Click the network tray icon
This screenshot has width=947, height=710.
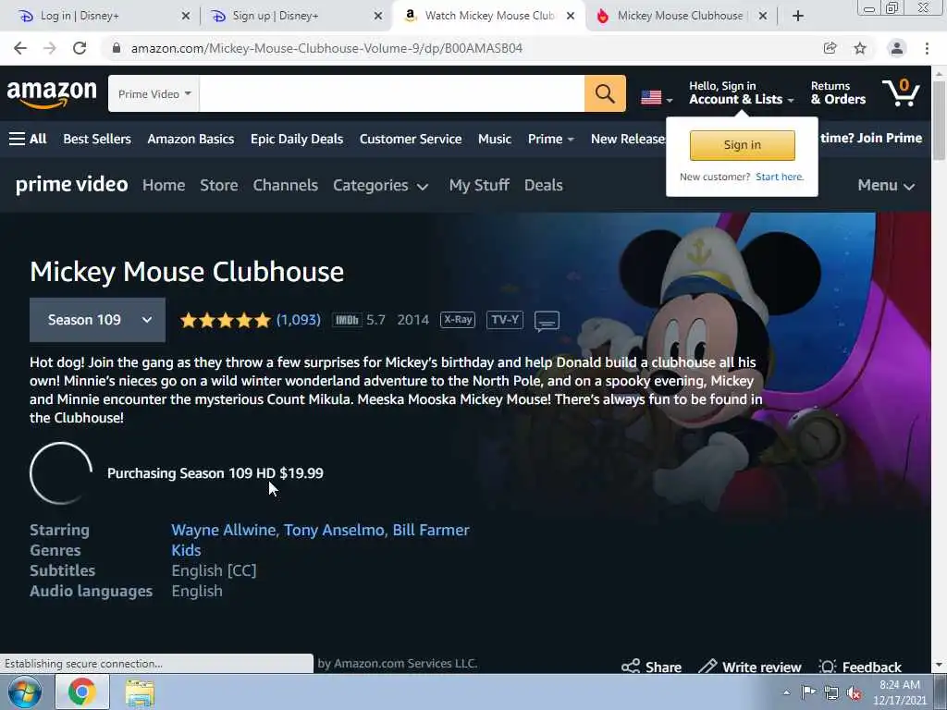coord(831,693)
